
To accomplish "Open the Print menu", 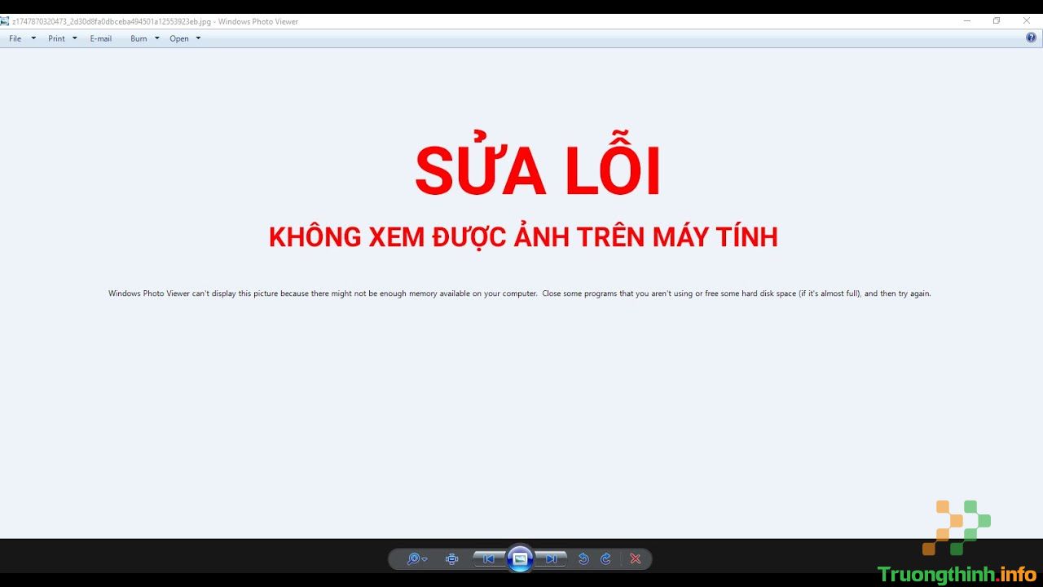I will coord(56,38).
